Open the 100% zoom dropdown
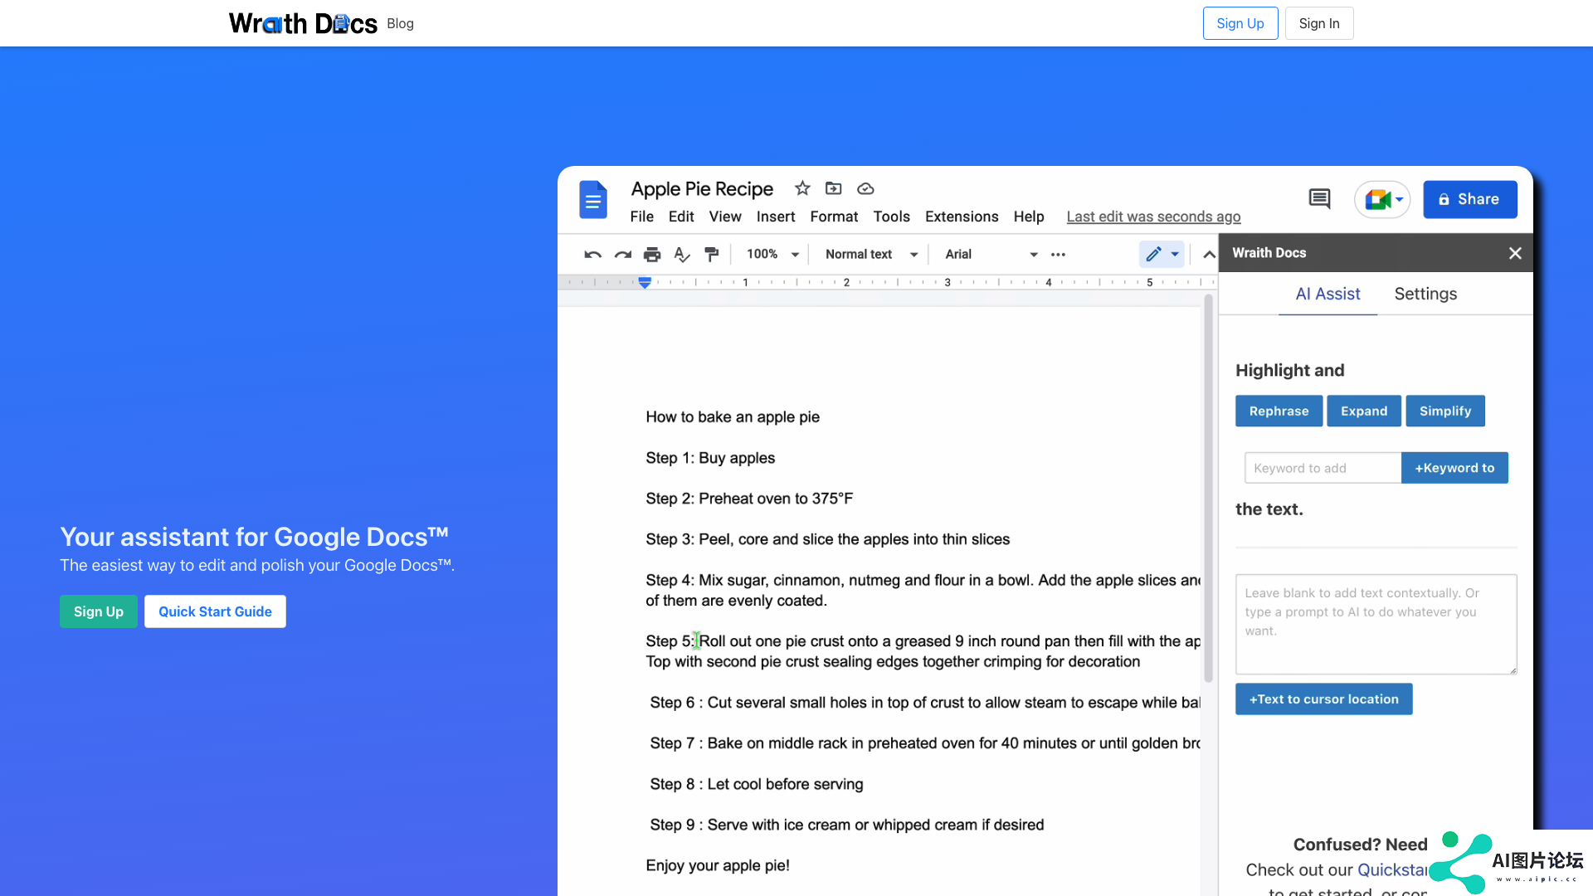The height and width of the screenshot is (896, 1593). [772, 255]
